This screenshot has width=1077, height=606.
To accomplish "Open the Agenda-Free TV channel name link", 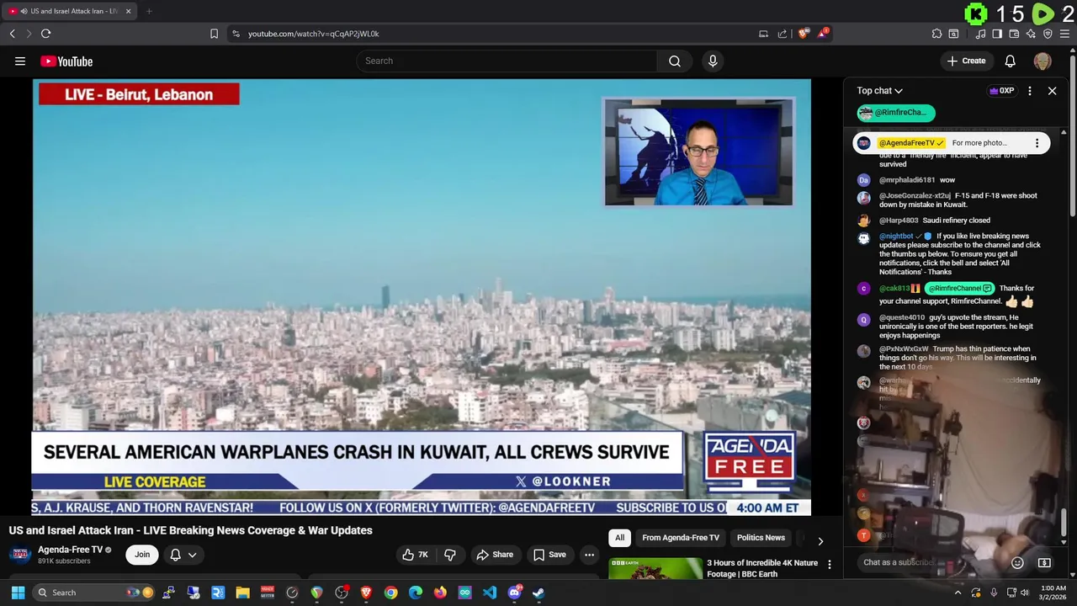I will pos(70,550).
